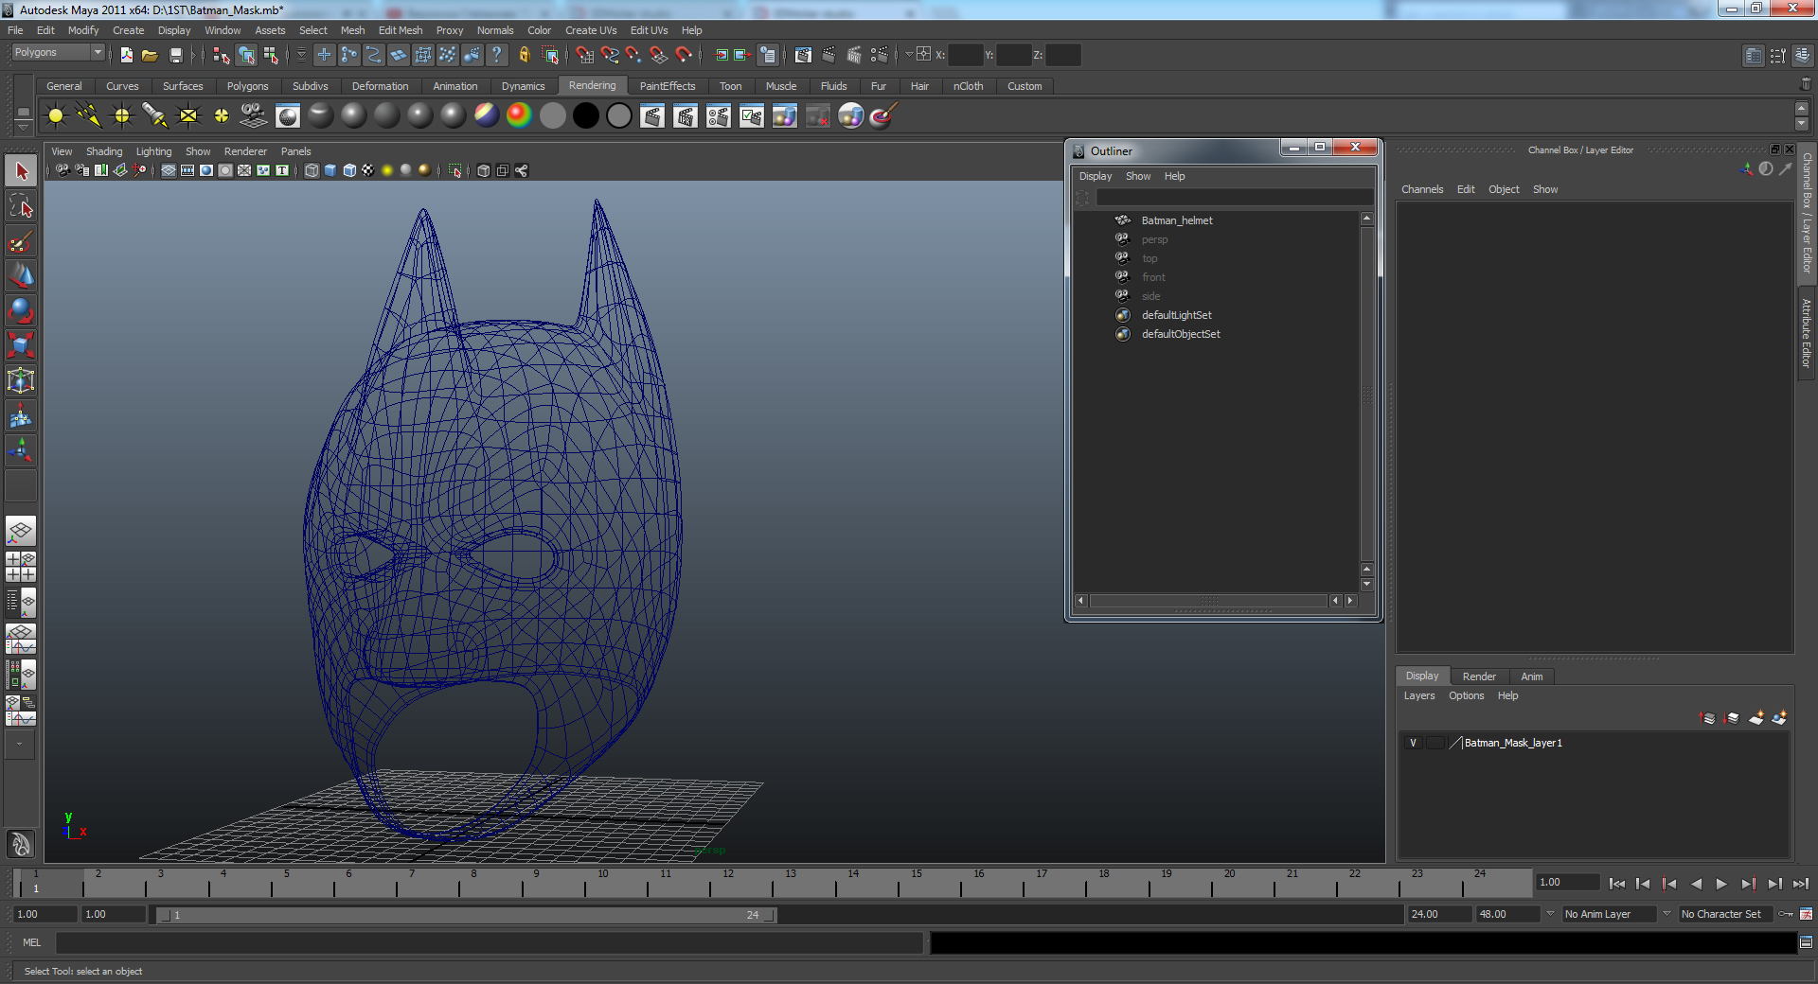Open the Render layer tab
This screenshot has height=984, width=1818.
pos(1479,676)
